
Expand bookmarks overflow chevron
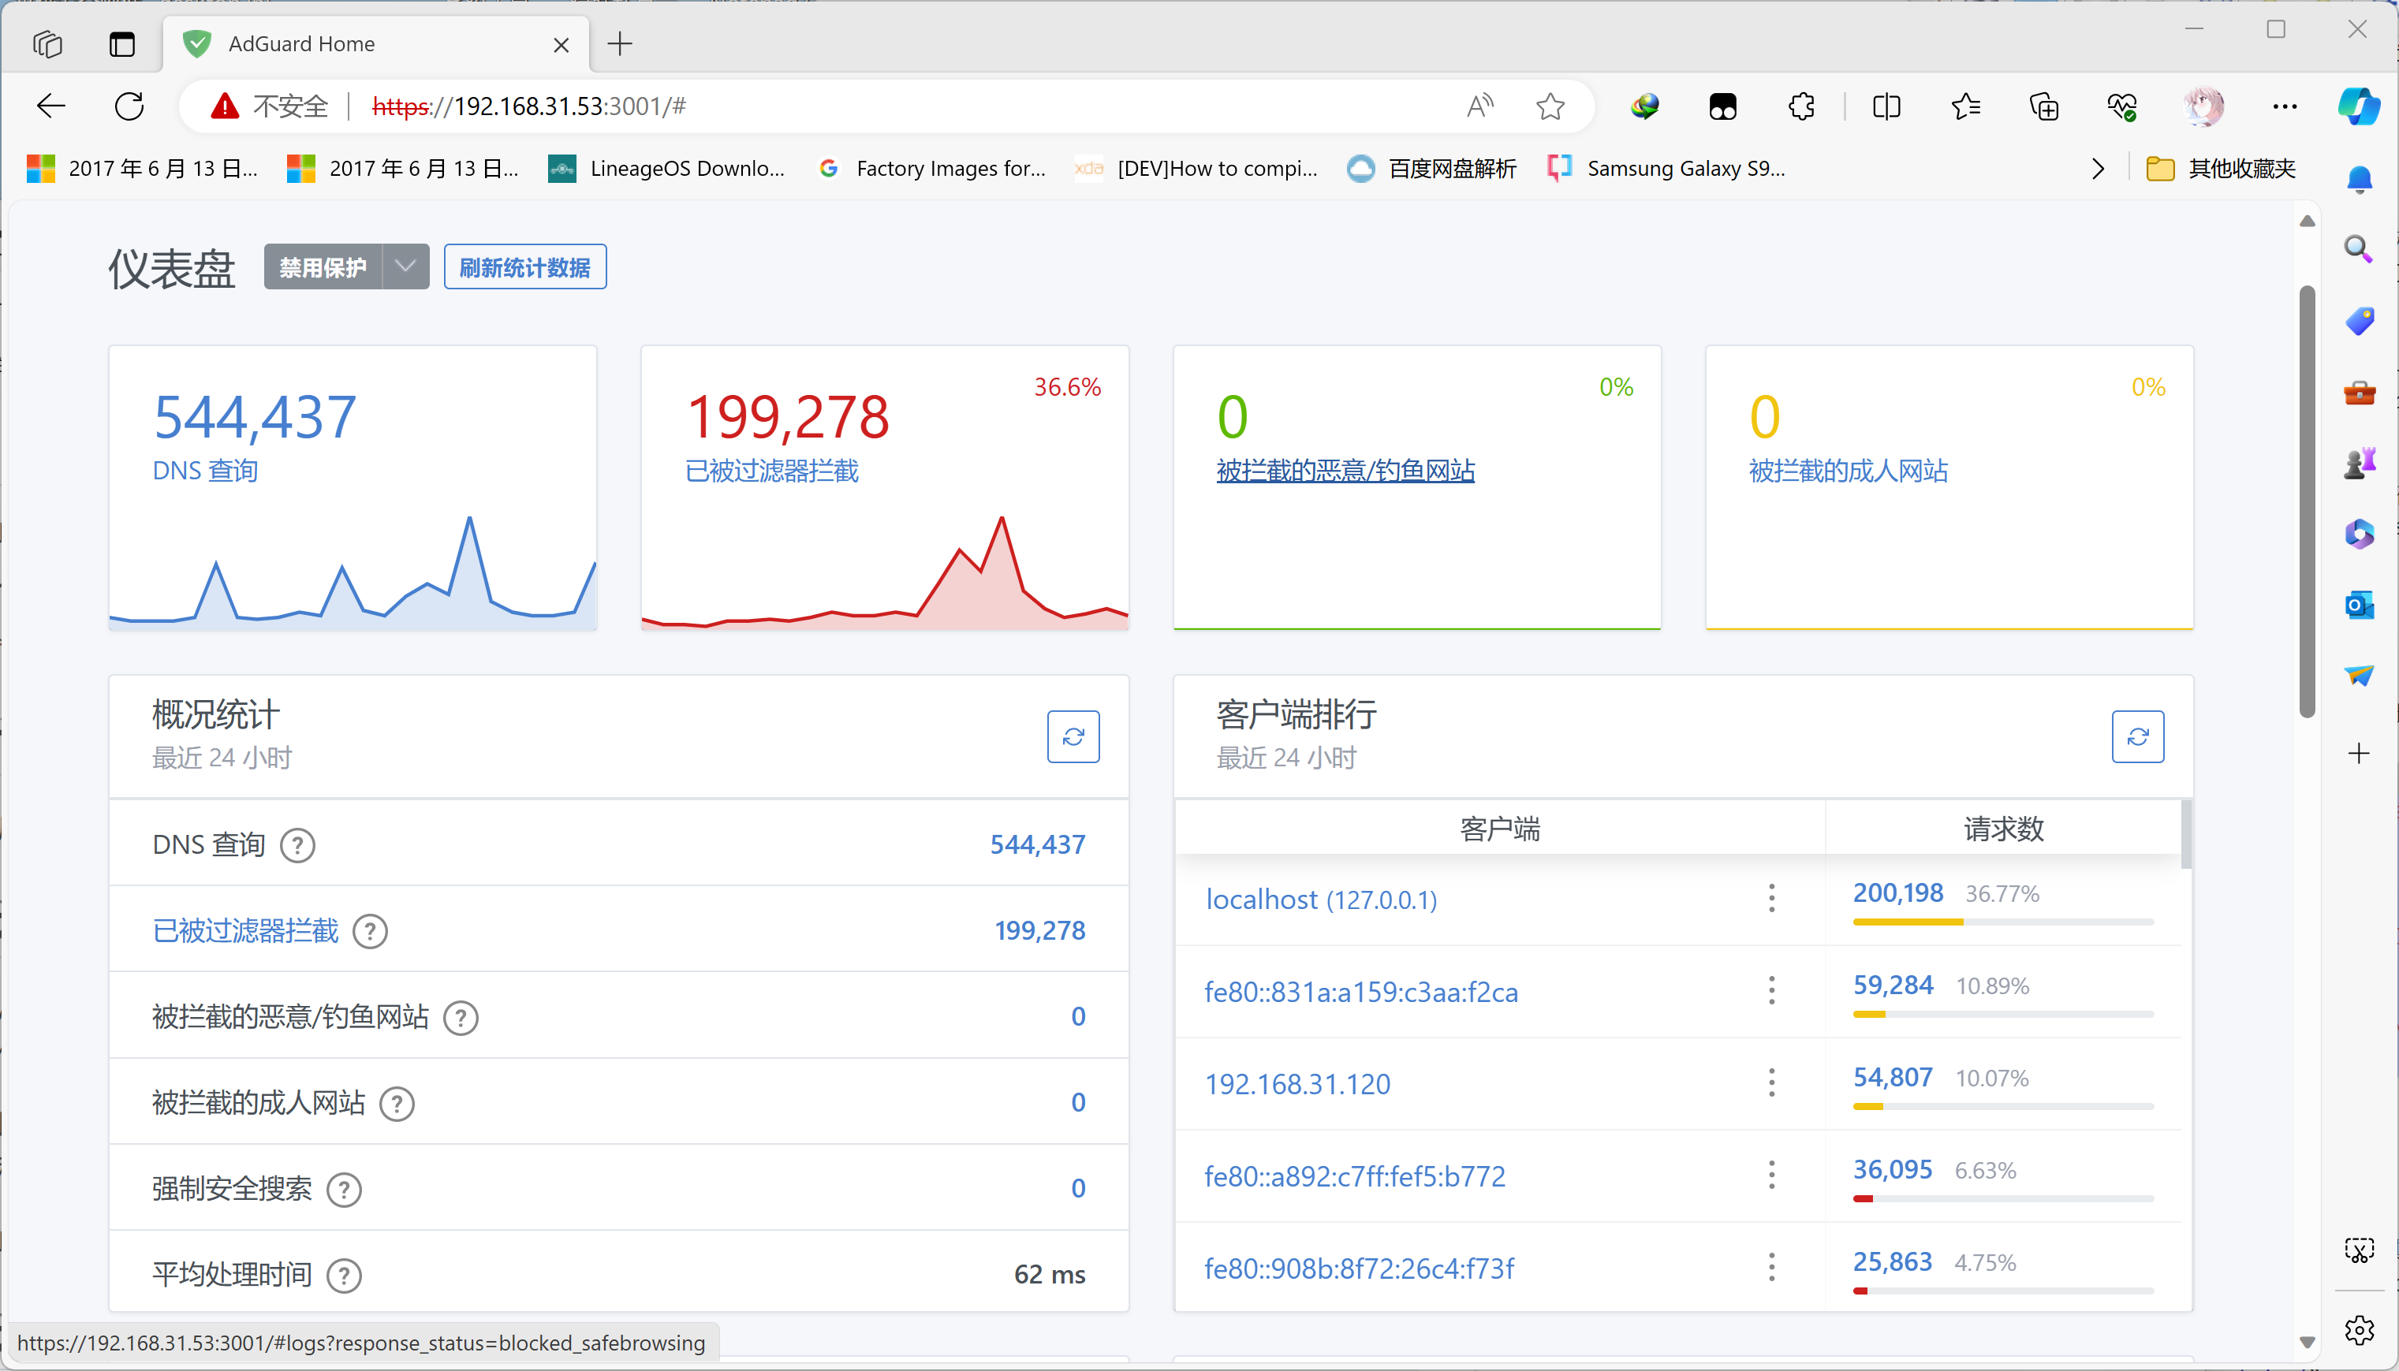(2097, 169)
